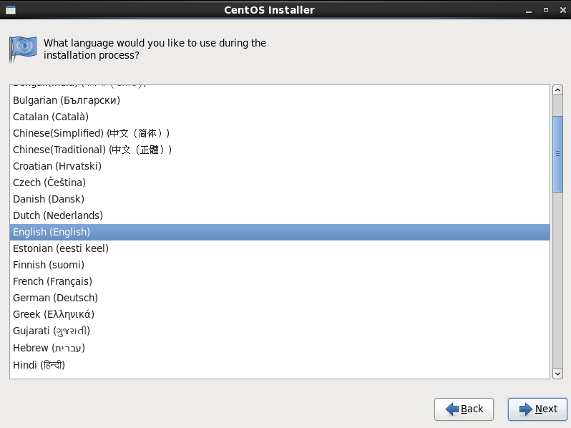Select Finnish (suomi) language
The image size is (571, 428).
click(x=280, y=265)
